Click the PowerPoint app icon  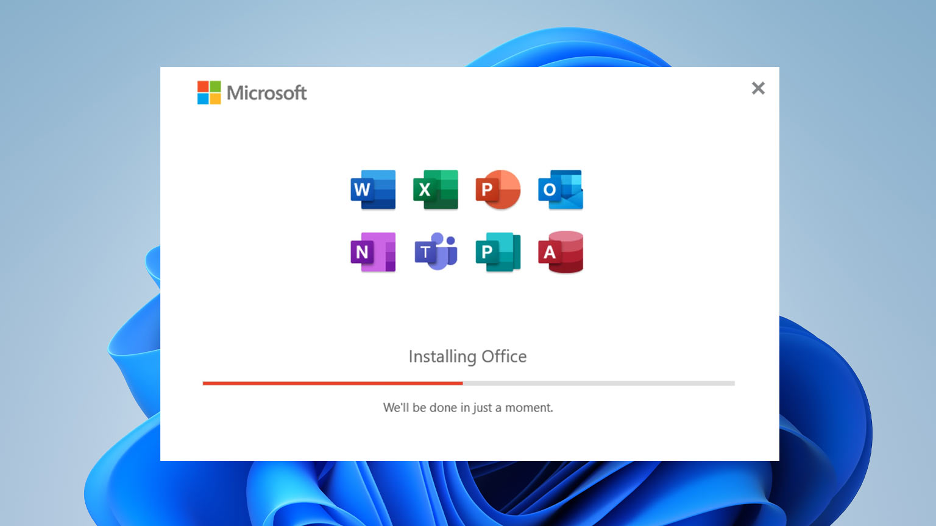point(498,190)
